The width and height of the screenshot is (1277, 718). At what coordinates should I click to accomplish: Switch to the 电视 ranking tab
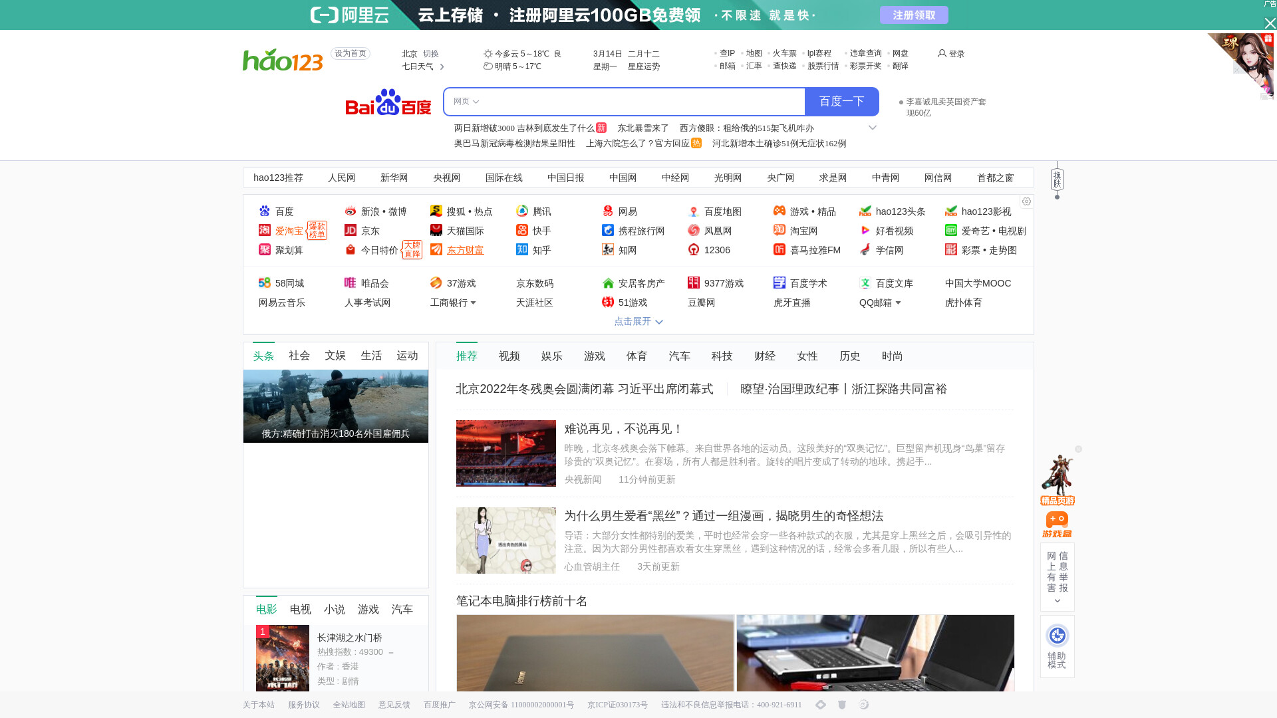(x=301, y=610)
